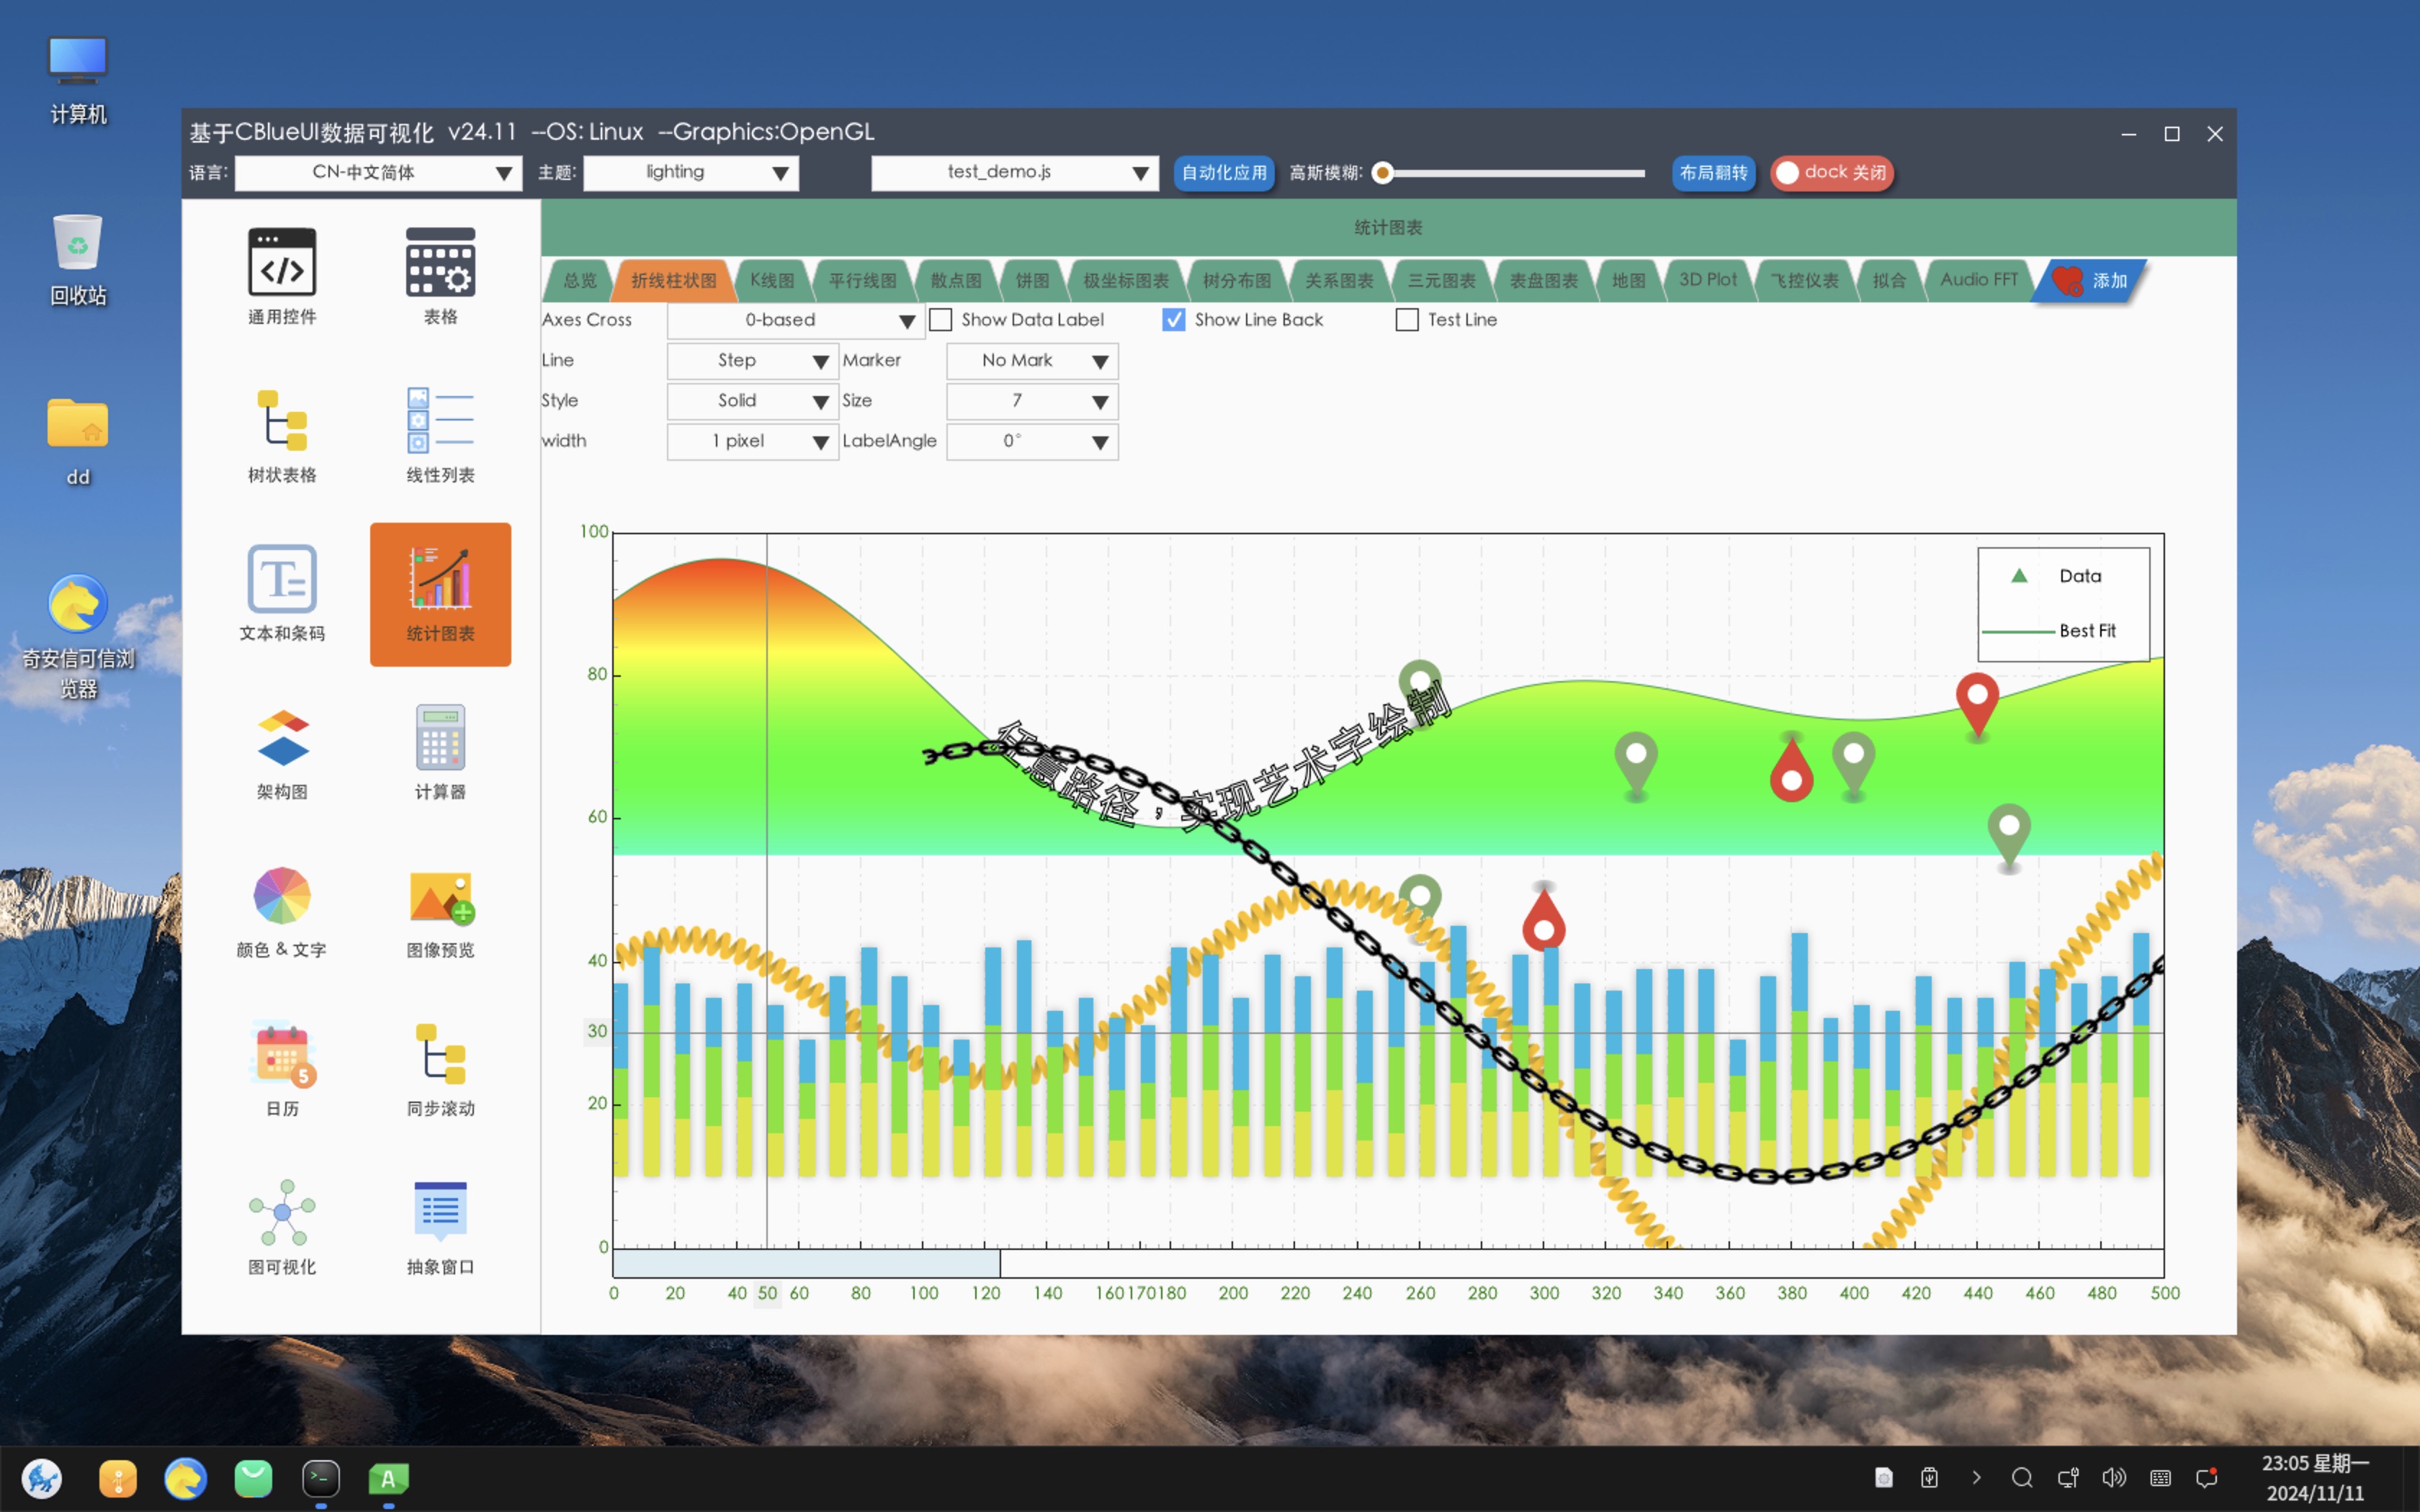Click the red drop marker near 300
Screen dimensions: 2420x1512
[1544, 918]
